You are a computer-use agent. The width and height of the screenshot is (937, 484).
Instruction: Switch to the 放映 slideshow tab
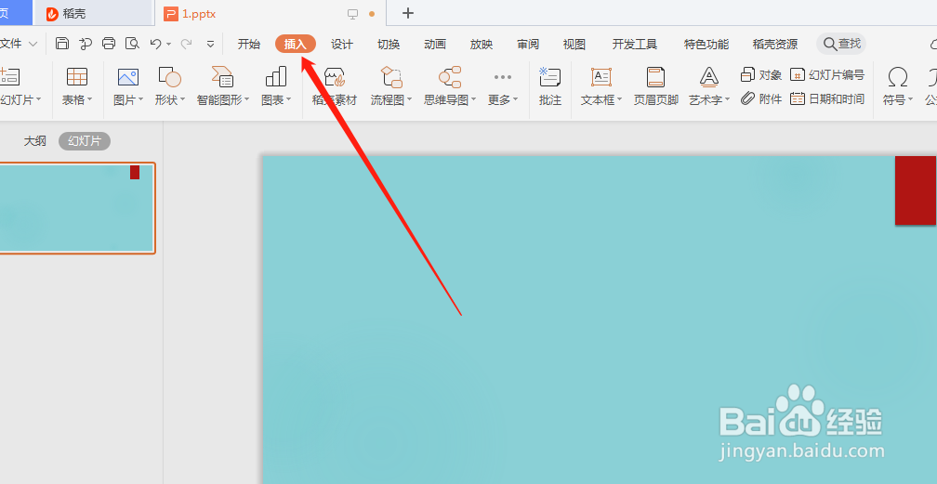[x=482, y=44]
